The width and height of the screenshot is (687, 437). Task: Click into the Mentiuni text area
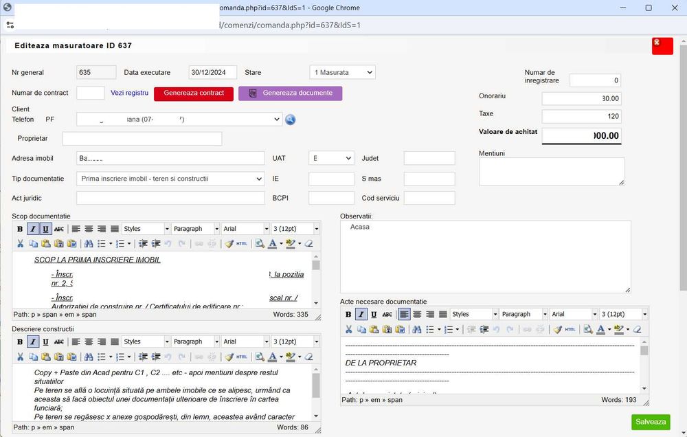click(552, 172)
